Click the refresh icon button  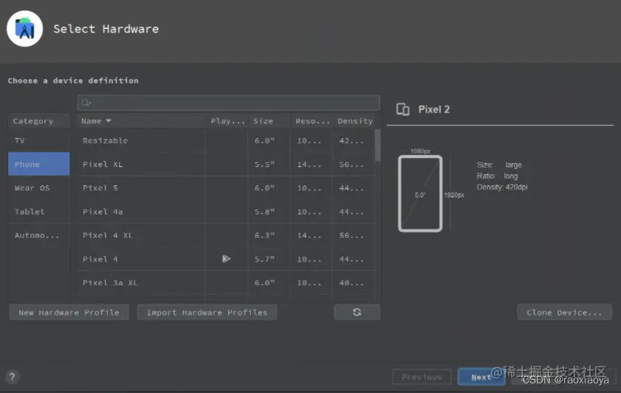coord(357,312)
